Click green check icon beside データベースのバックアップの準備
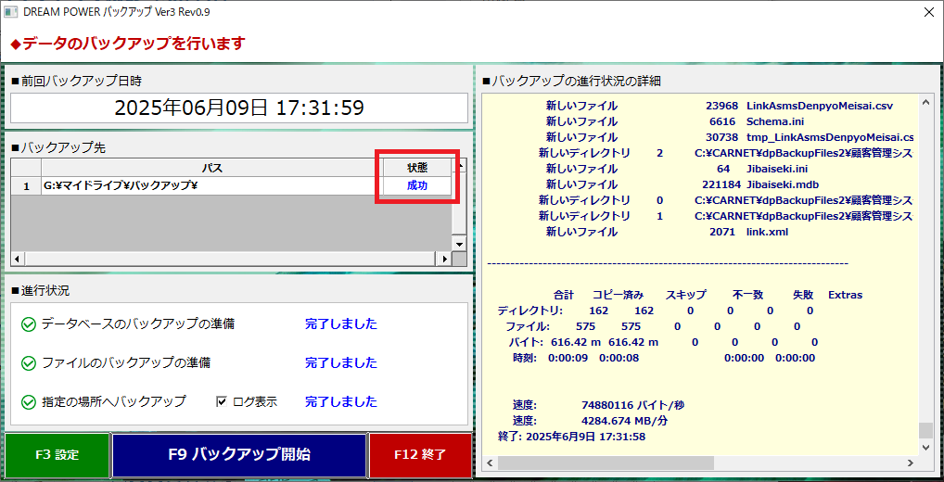This screenshot has height=482, width=944. (29, 325)
